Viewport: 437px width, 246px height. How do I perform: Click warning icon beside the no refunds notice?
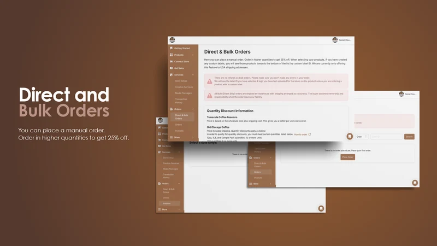(x=210, y=81)
